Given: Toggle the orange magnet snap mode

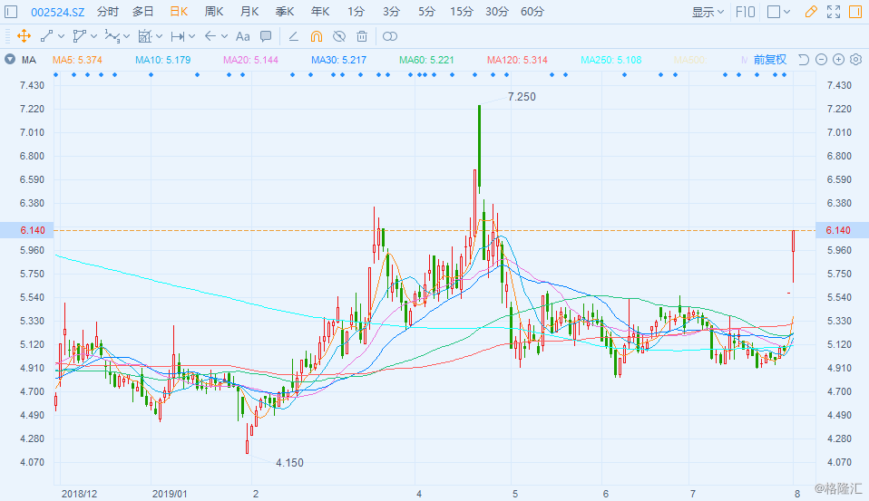Looking at the screenshot, I should [317, 36].
